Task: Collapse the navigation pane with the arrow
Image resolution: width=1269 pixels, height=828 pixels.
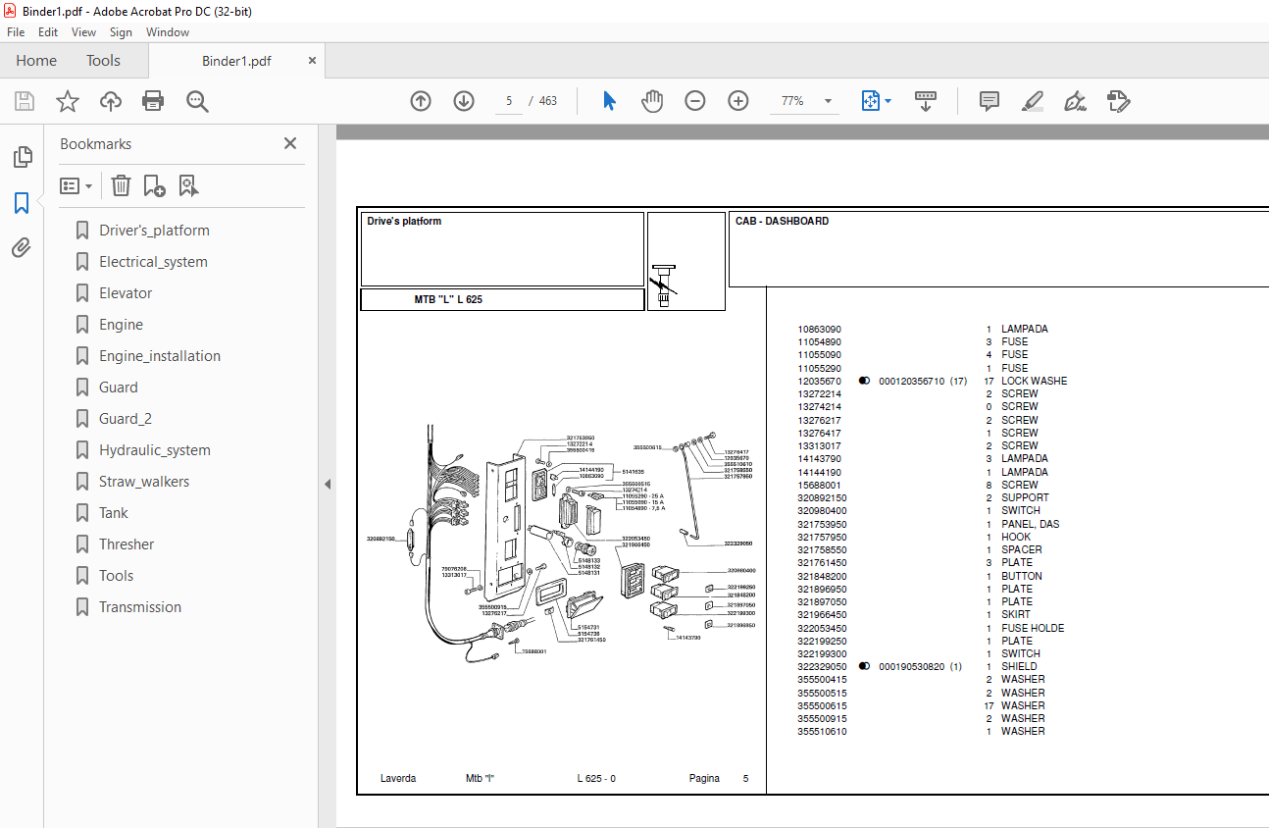Action: click(328, 484)
